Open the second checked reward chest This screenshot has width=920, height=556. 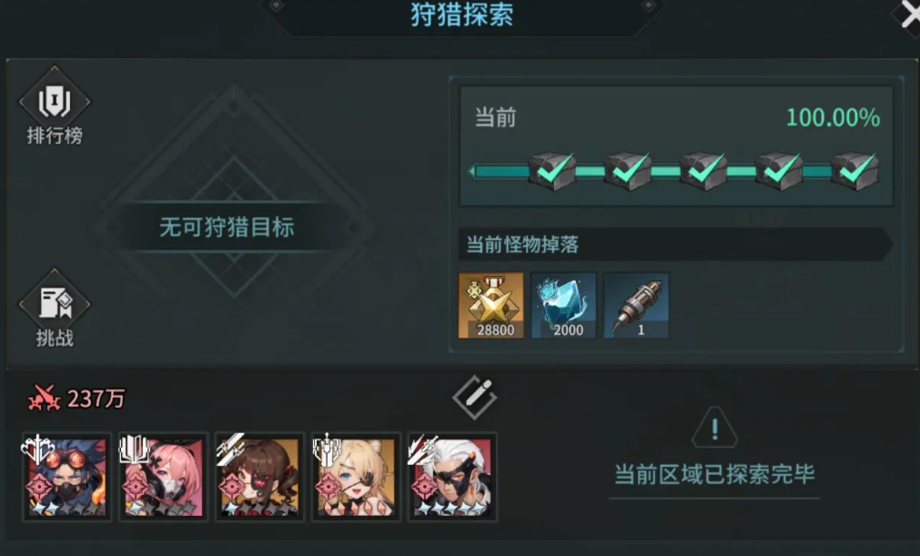click(628, 171)
